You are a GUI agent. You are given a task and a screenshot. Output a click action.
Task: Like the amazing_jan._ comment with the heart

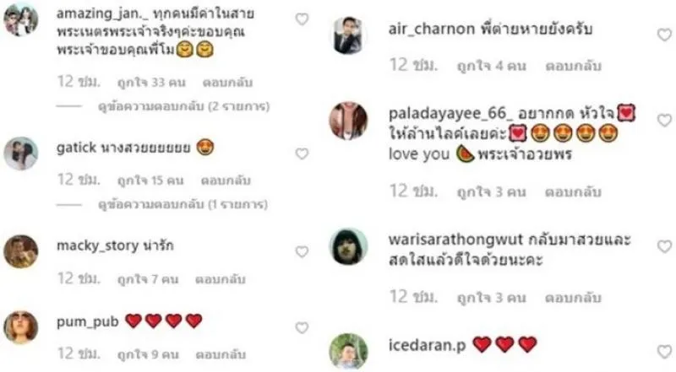[x=302, y=19]
